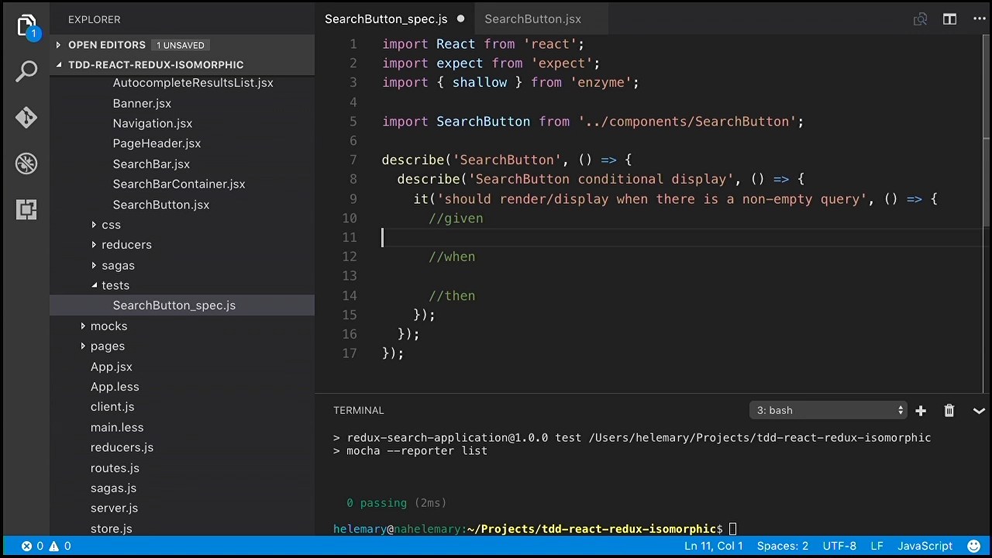The width and height of the screenshot is (992, 558).
Task: Change indentation via Spaces: 2
Action: click(783, 546)
